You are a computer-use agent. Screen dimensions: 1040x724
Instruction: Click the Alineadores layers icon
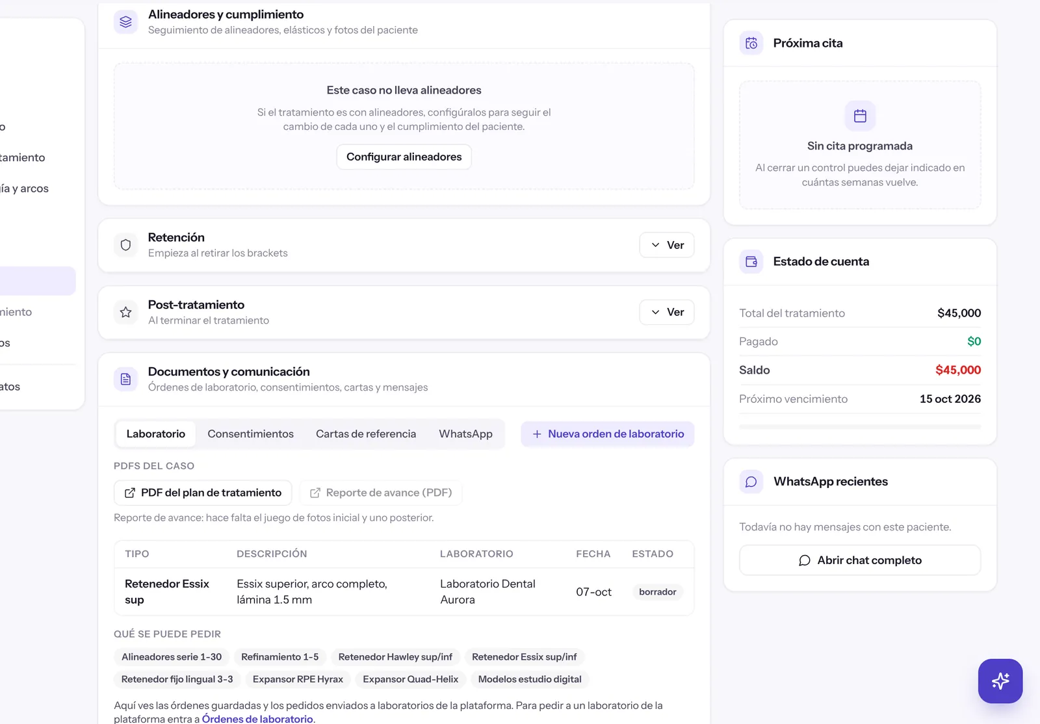coord(125,21)
